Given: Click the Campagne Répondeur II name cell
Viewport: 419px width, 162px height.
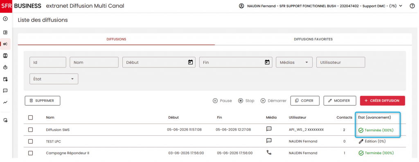Looking at the screenshot, I should [x=68, y=153].
